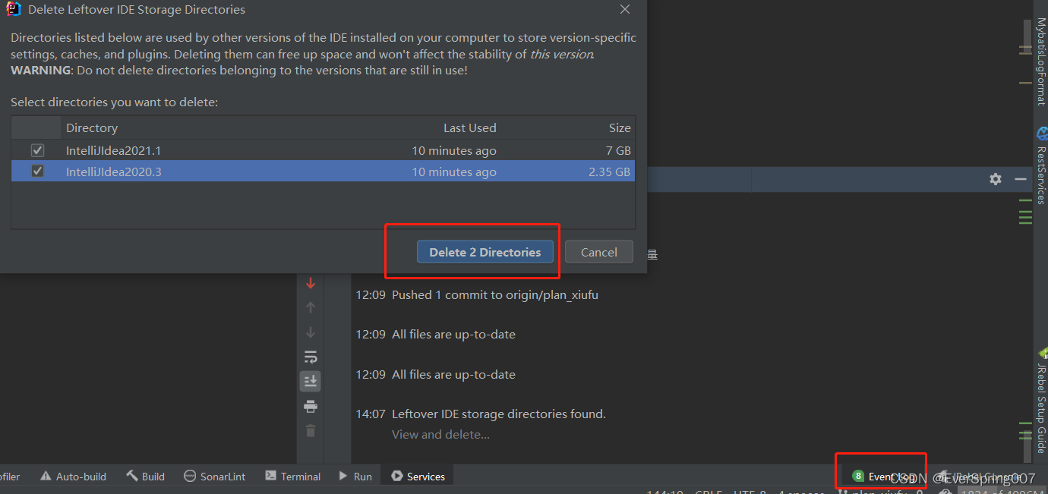Toggle scroll to end in Event Log
1048x494 pixels.
pos(310,381)
